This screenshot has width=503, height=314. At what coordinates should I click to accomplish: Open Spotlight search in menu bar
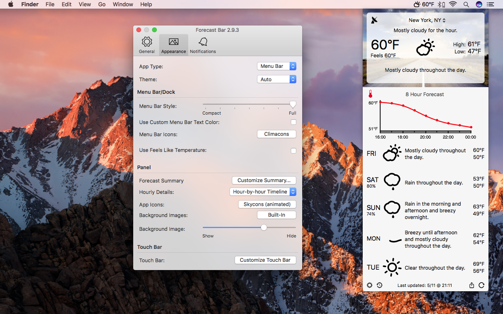pyautogui.click(x=466, y=4)
